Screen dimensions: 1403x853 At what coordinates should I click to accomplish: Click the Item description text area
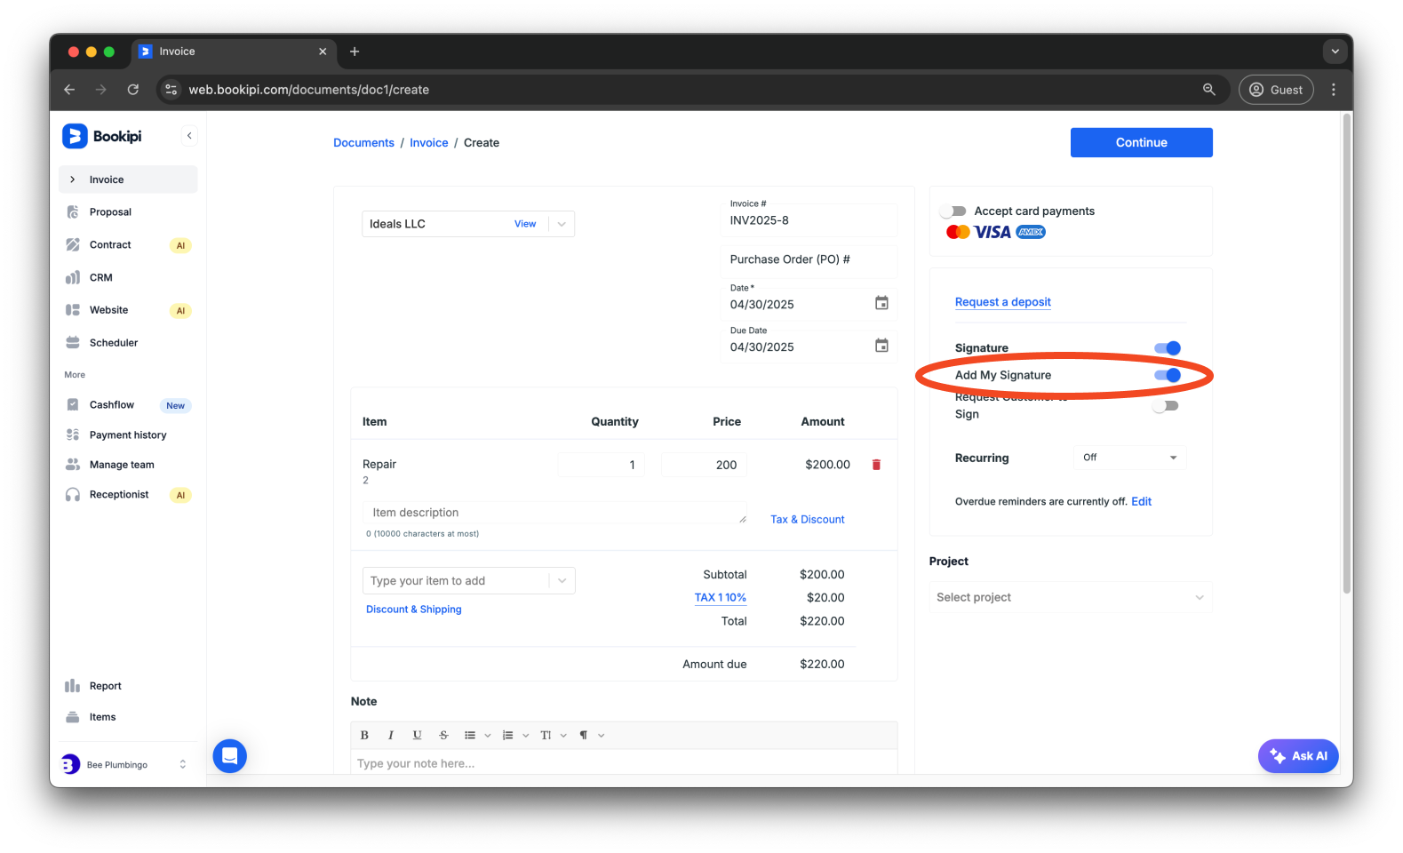point(555,513)
